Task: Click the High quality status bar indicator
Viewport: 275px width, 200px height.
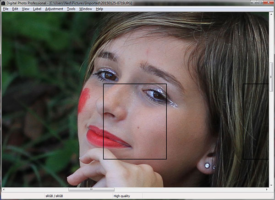Action: click(x=122, y=196)
